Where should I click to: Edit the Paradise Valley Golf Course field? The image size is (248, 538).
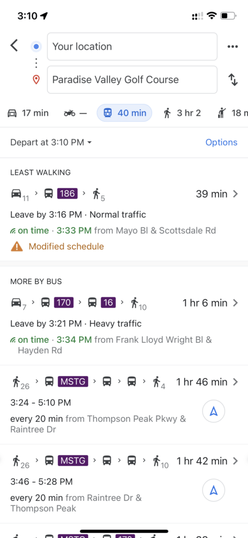pos(132,80)
